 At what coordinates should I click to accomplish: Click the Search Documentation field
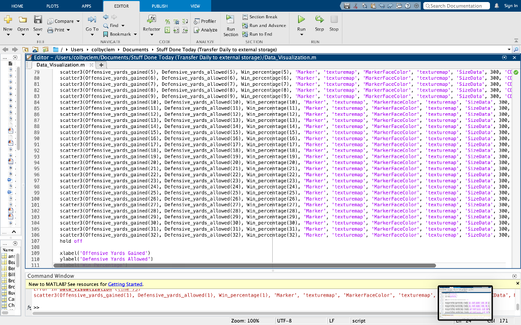point(456,6)
